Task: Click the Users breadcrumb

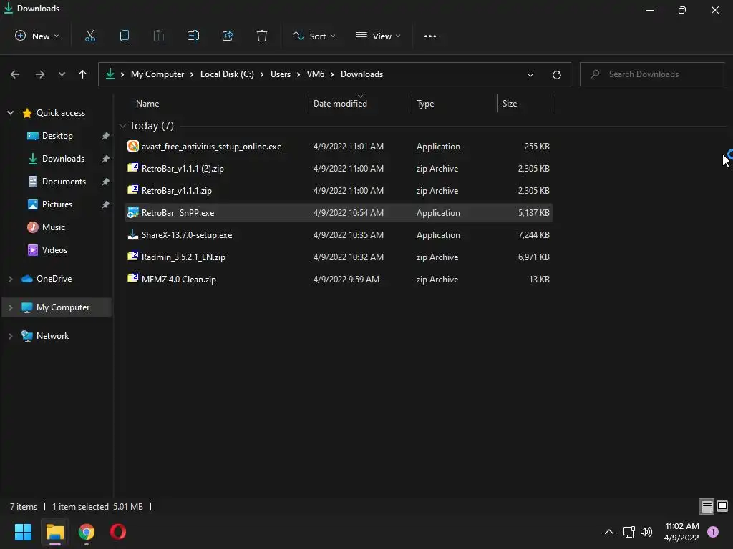Action: [x=281, y=74]
